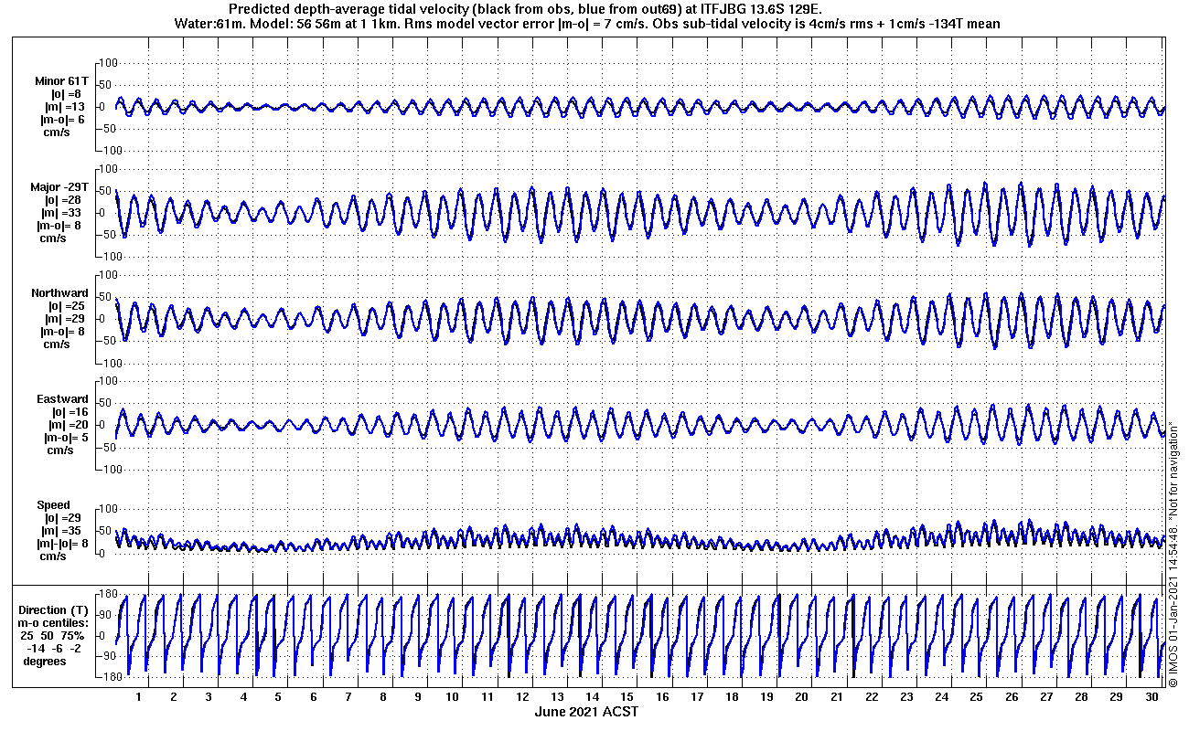
Task: Click day '21' on the date axis
Action: (837, 697)
